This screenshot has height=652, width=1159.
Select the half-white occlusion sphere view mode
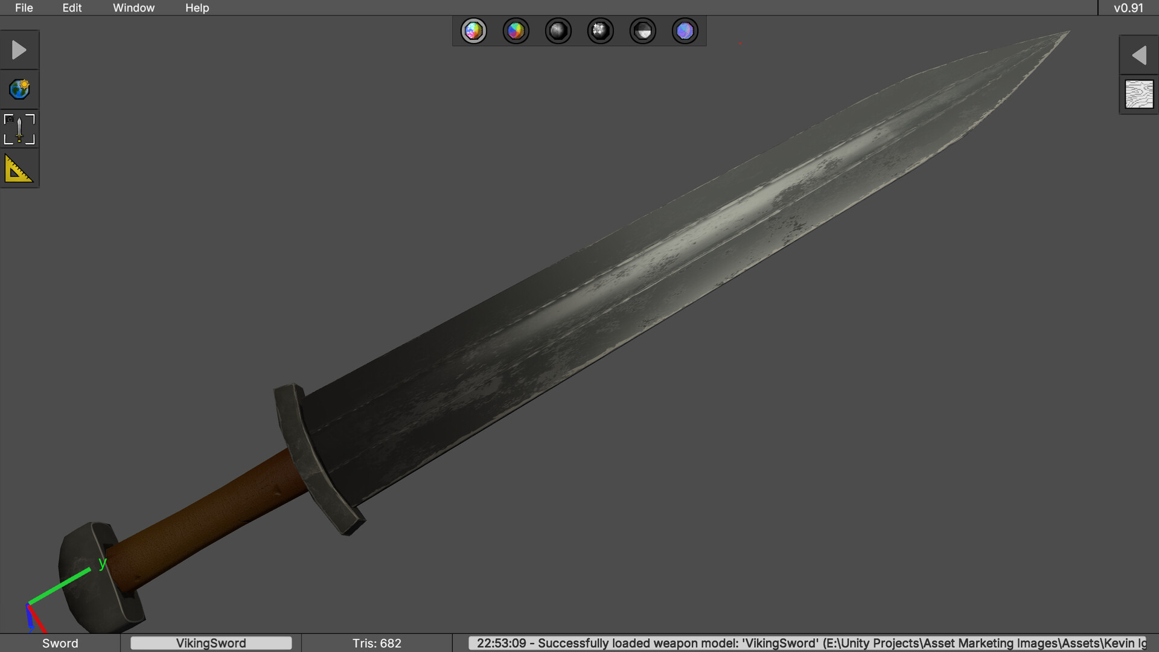click(643, 31)
